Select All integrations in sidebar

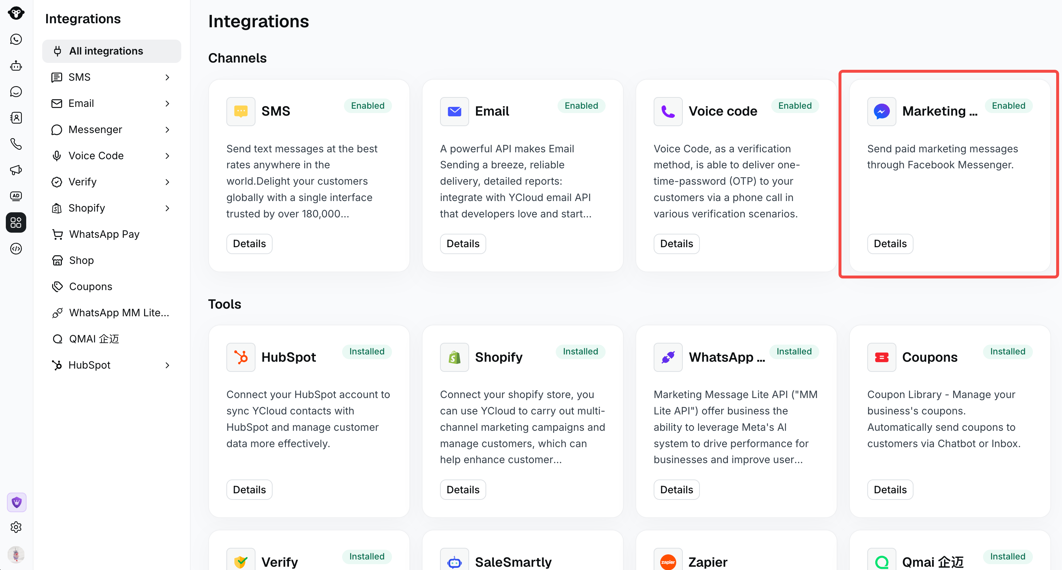(111, 51)
